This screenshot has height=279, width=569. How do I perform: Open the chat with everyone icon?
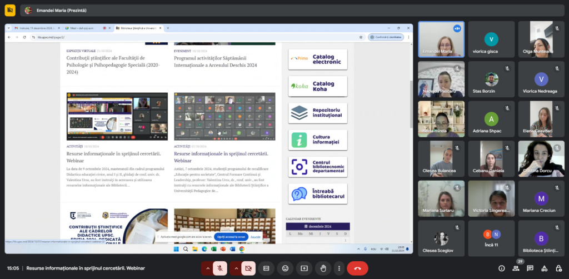pos(530,268)
